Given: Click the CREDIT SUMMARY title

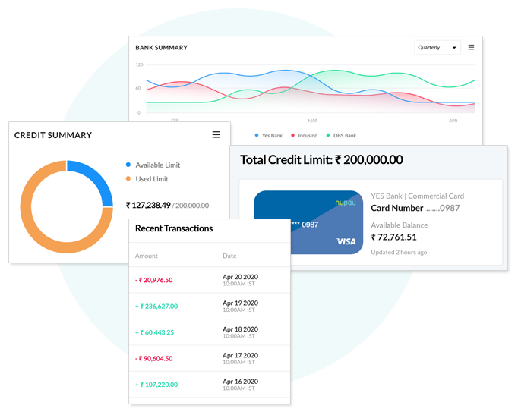Looking at the screenshot, I should (x=53, y=135).
